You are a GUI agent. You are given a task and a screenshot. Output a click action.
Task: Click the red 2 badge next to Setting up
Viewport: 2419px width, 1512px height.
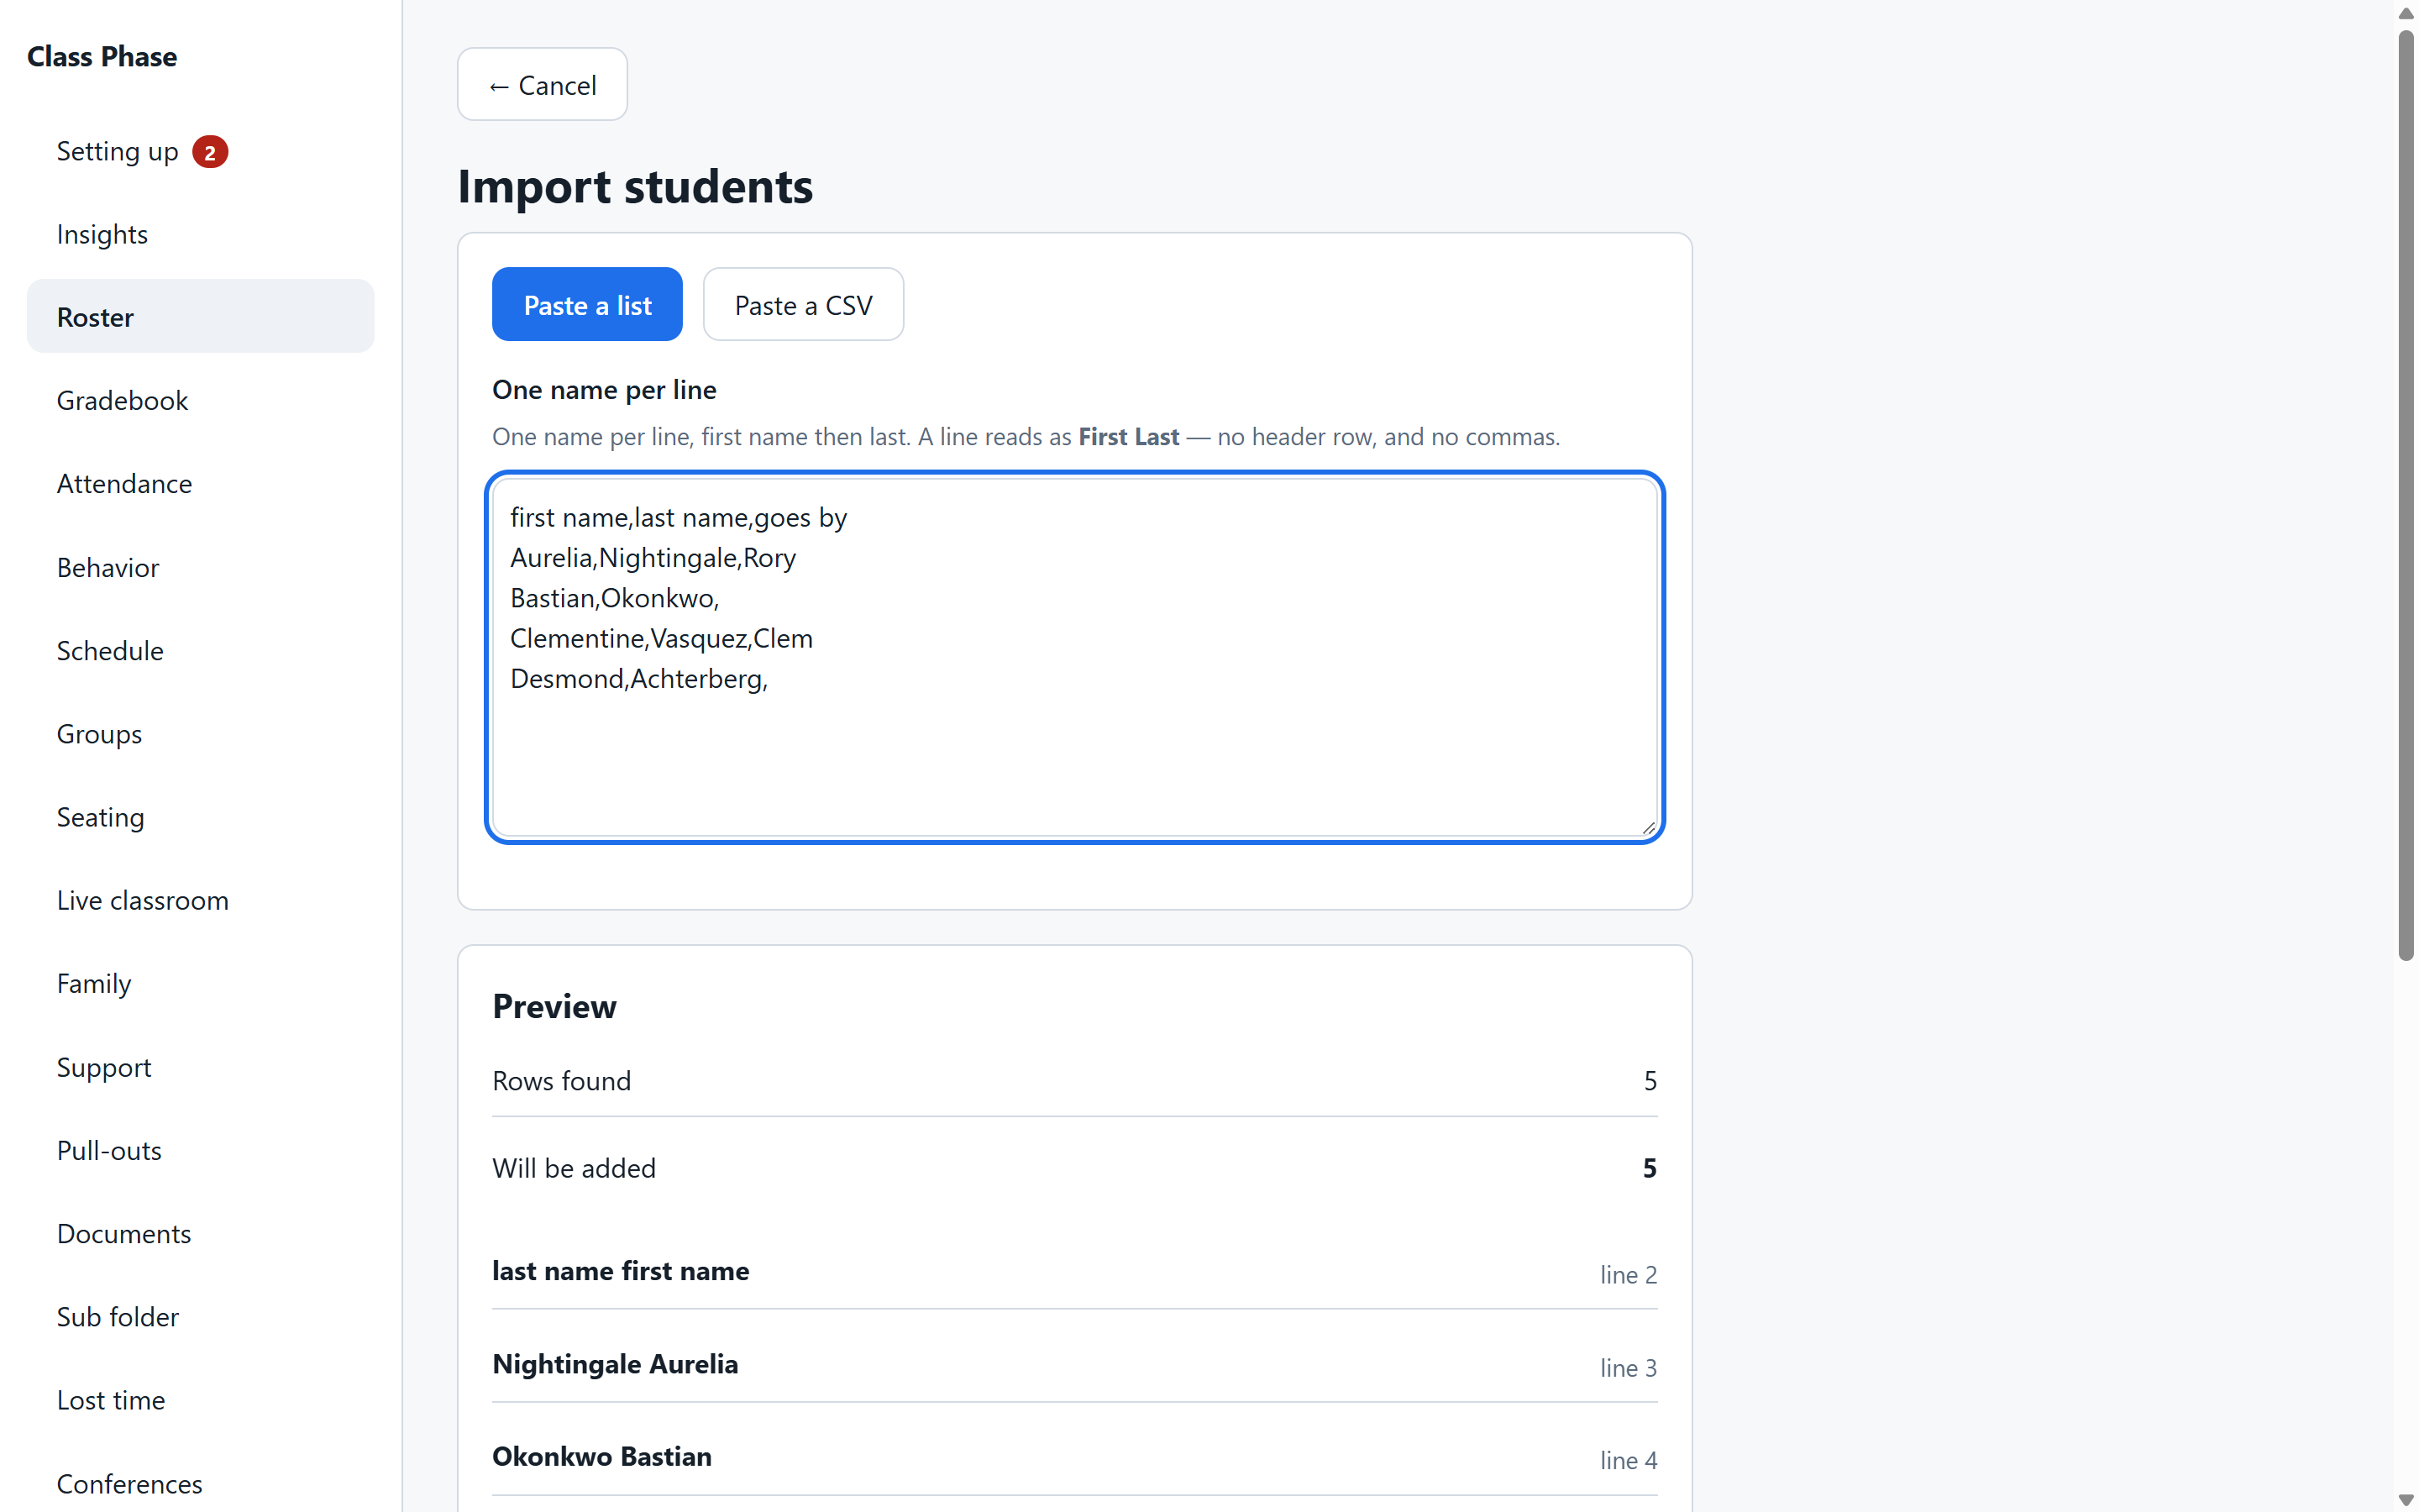pyautogui.click(x=210, y=152)
